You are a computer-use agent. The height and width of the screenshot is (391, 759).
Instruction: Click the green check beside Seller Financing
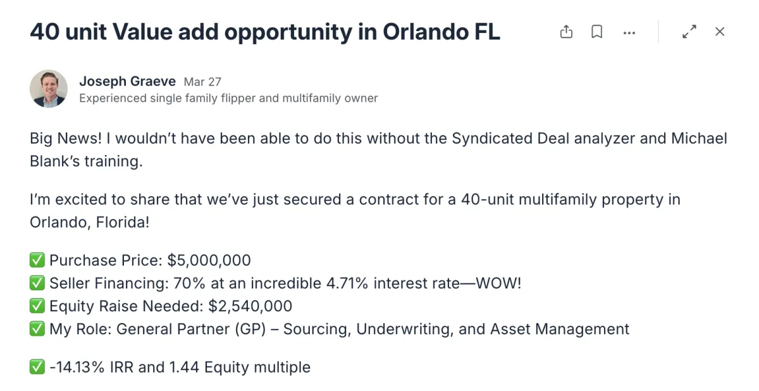click(37, 283)
